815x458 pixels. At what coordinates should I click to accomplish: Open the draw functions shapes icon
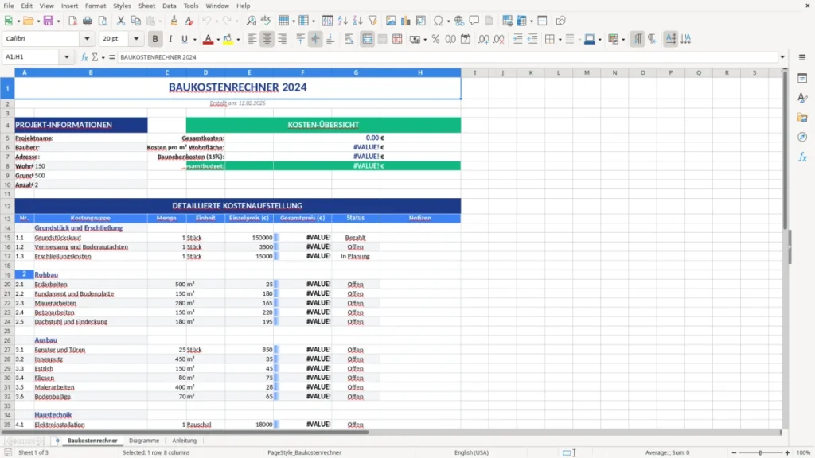click(560, 21)
